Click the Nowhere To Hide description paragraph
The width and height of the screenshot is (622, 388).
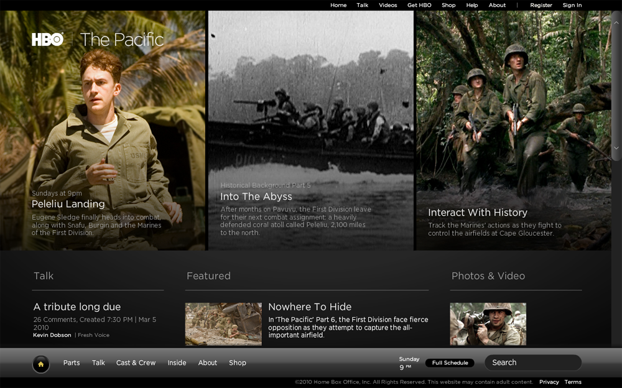click(348, 327)
